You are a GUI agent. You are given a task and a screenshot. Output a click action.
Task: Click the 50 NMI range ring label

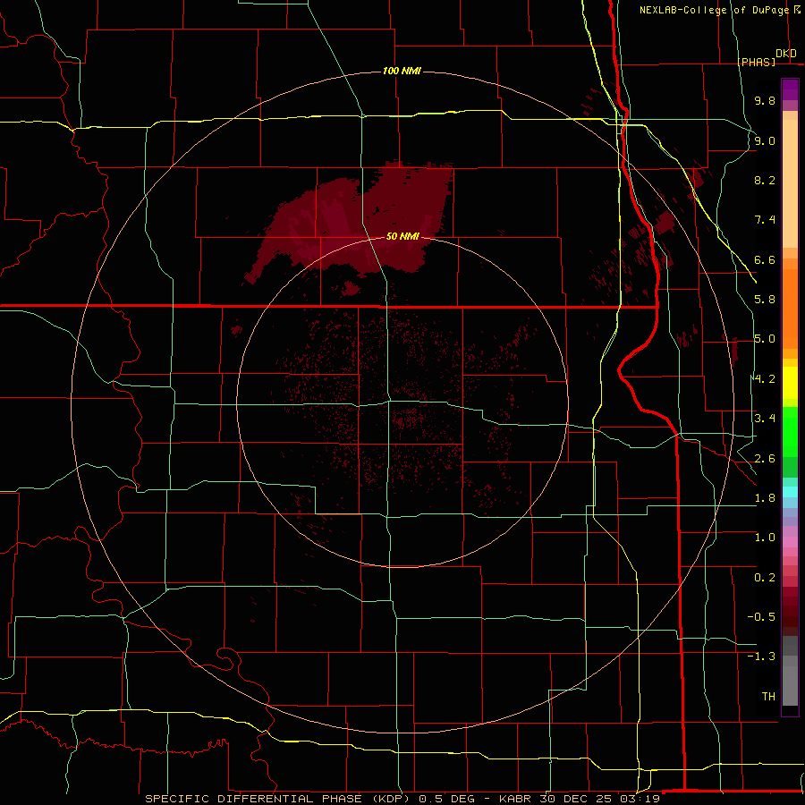[402, 237]
